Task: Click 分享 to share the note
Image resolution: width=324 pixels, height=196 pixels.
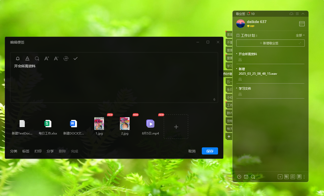Action: [50, 151]
